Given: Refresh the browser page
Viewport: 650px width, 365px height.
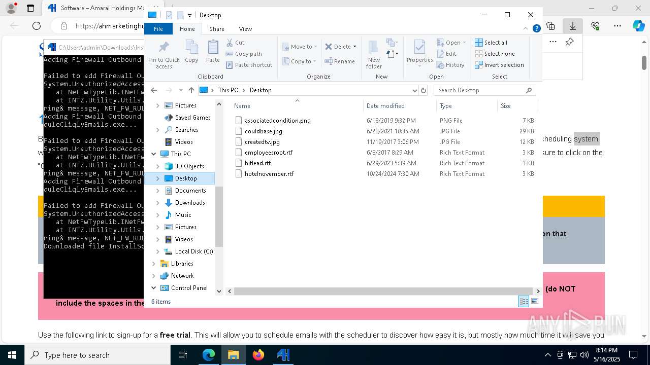Looking at the screenshot, I should [x=37, y=26].
